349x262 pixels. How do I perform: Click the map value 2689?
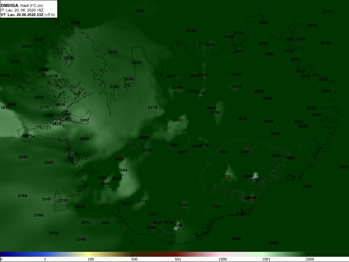click(x=267, y=99)
